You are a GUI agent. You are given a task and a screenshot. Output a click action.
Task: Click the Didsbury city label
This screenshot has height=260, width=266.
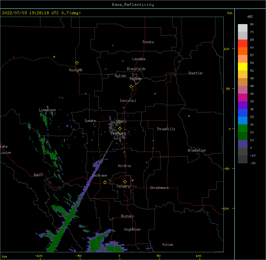[118, 133]
